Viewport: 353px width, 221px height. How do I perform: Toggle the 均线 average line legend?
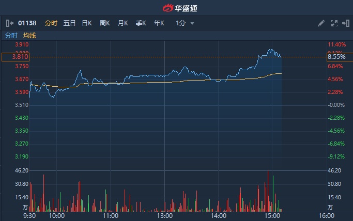coord(29,36)
